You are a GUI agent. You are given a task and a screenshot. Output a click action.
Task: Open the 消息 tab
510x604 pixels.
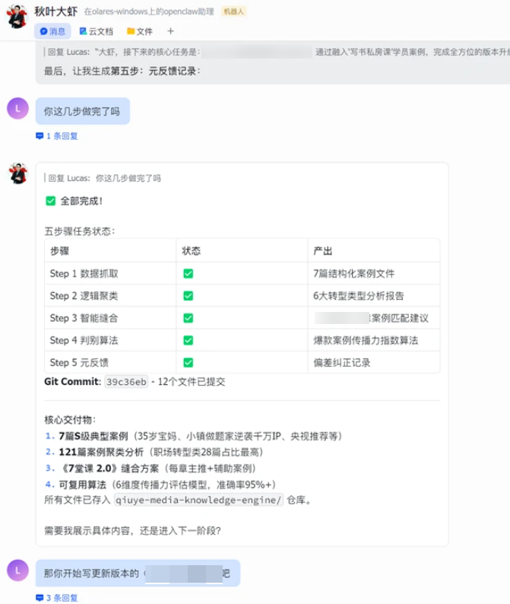(x=52, y=31)
